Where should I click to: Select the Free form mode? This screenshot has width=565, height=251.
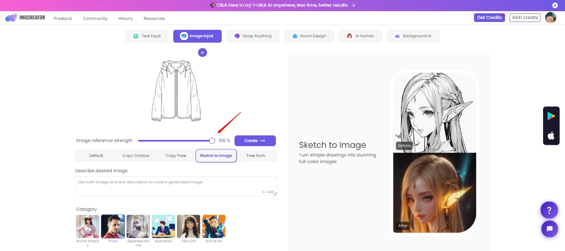tap(256, 156)
